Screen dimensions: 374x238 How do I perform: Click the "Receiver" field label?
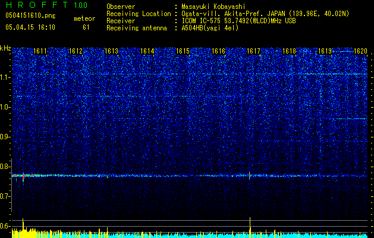(121, 21)
